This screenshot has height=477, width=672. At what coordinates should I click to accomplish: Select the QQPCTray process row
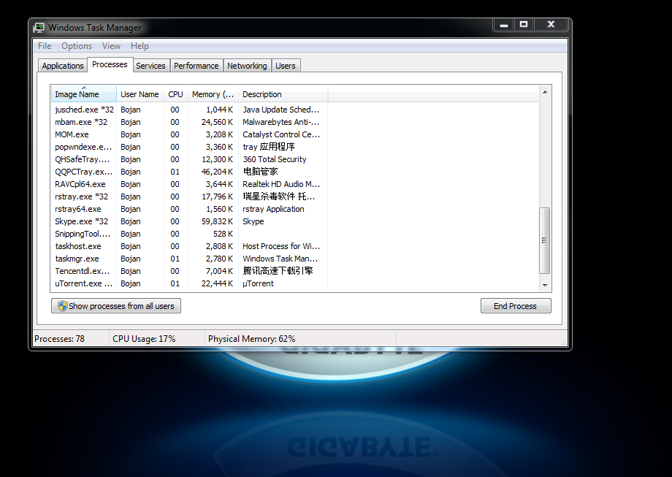click(x=189, y=172)
